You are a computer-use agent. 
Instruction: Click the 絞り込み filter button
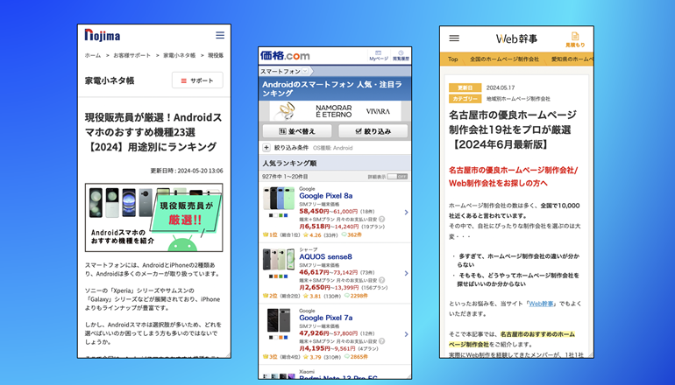(373, 131)
